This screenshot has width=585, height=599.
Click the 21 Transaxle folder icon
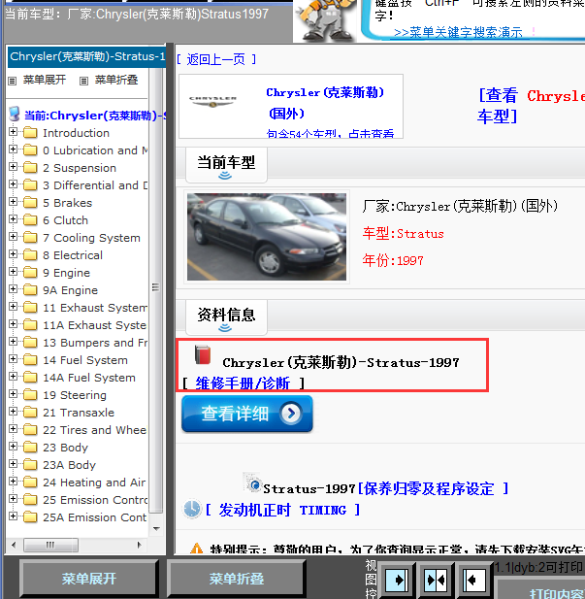[30, 413]
